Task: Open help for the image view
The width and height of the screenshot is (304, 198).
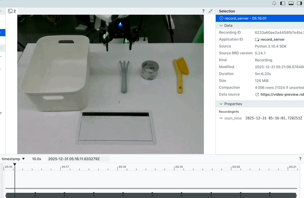Action: [203, 11]
